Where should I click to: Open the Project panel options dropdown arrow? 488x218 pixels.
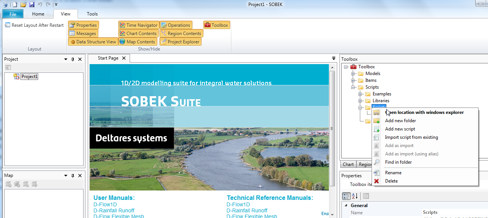(66, 59)
